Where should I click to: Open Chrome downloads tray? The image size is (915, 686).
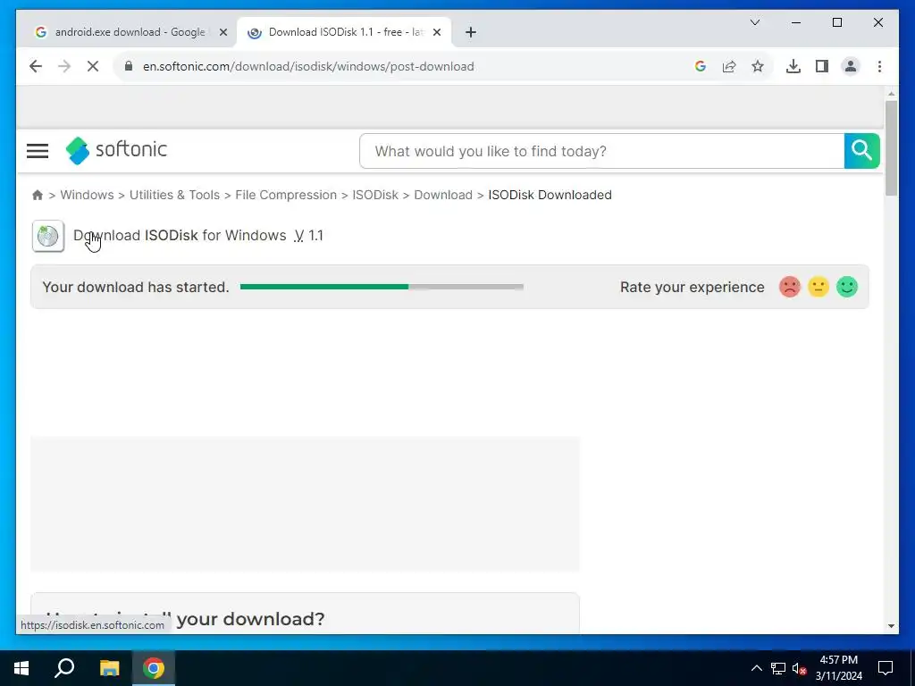click(x=793, y=66)
